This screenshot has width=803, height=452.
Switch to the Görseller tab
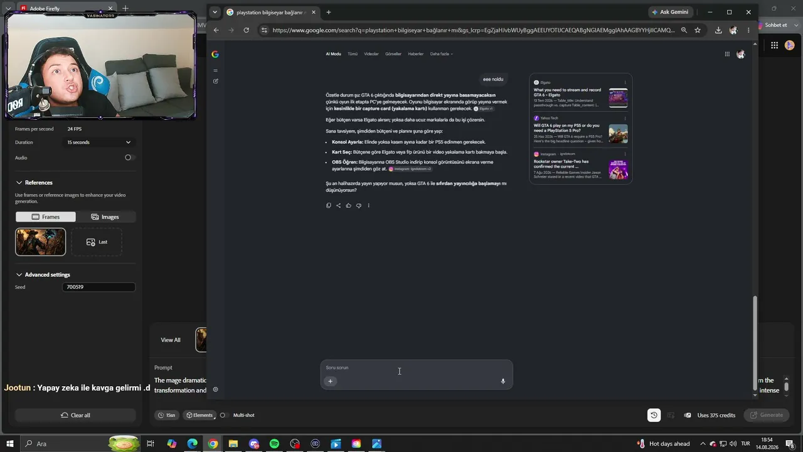pos(393,54)
